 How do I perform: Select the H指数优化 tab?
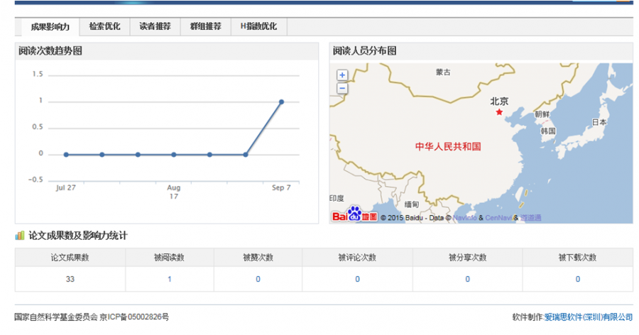click(x=258, y=26)
